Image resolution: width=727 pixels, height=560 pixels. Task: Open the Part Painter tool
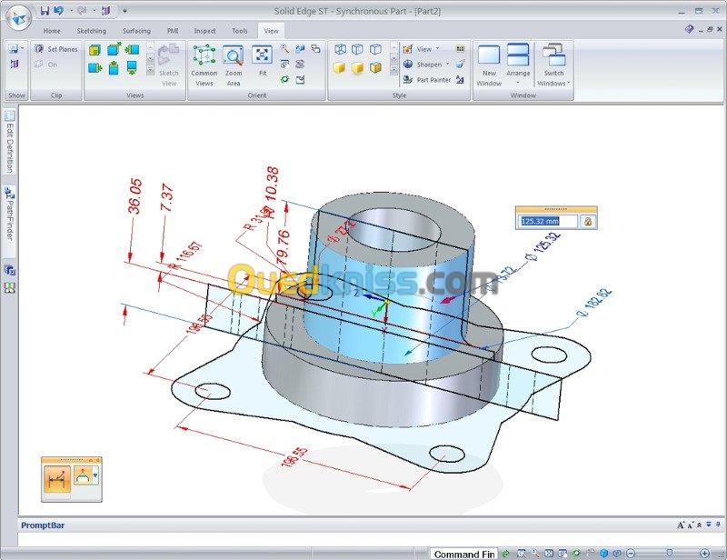pyautogui.click(x=427, y=80)
